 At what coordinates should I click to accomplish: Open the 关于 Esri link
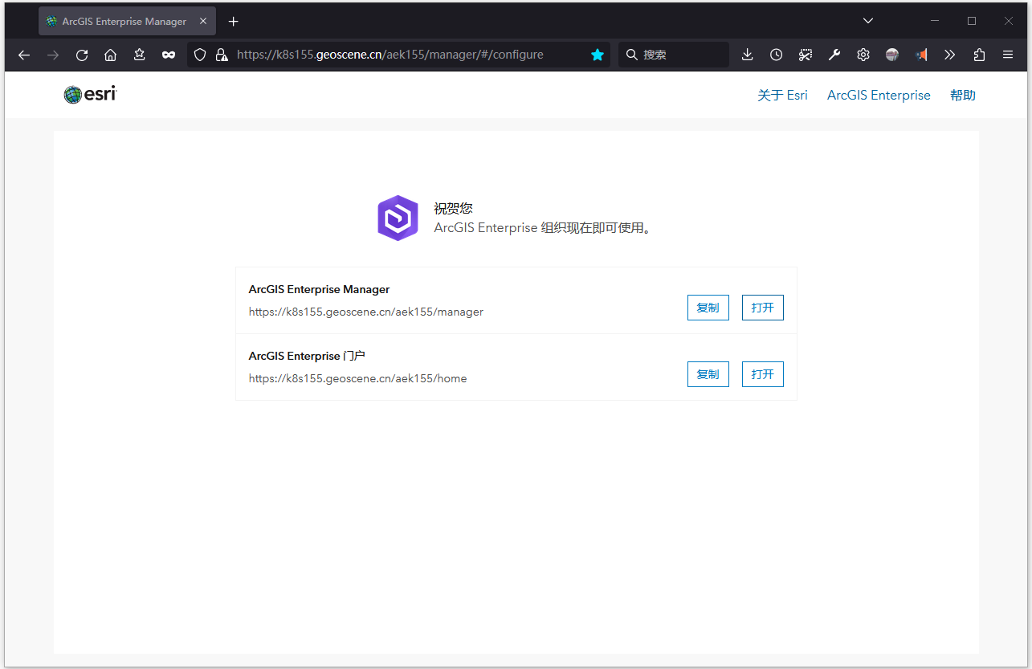[x=782, y=95]
